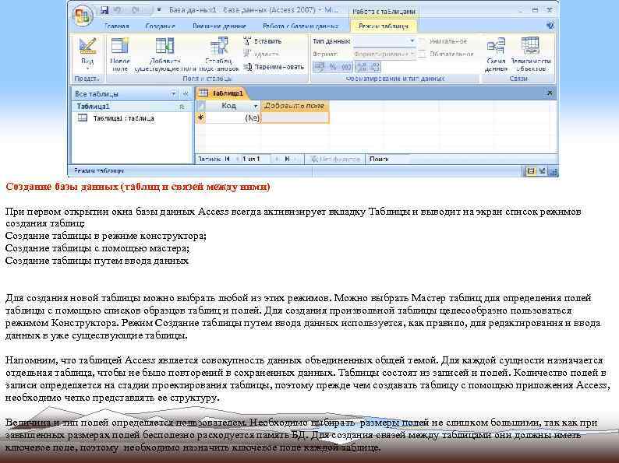Open the round Office button menu
The height and width of the screenshot is (463, 619).
click(x=83, y=16)
